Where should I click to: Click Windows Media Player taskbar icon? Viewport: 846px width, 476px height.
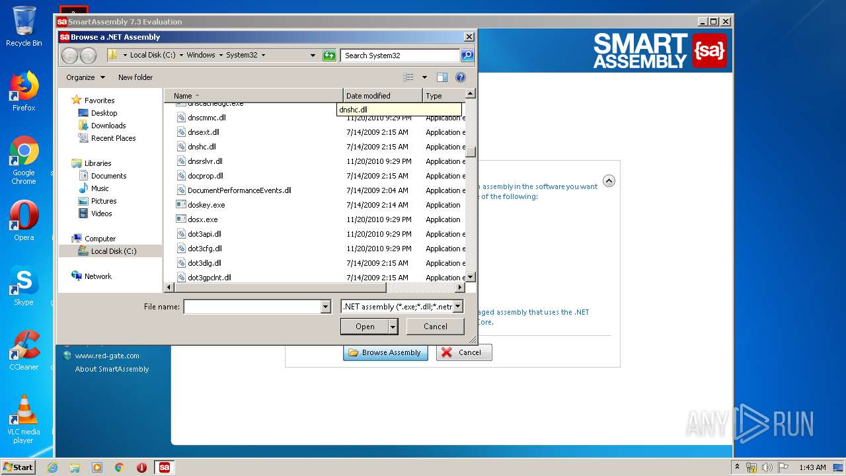point(97,467)
